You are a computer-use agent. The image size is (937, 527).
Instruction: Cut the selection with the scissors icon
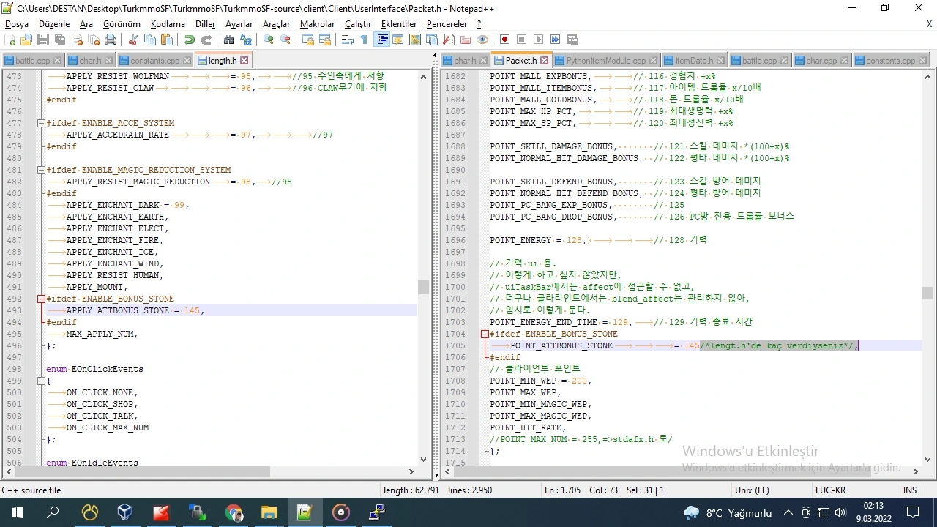click(133, 40)
